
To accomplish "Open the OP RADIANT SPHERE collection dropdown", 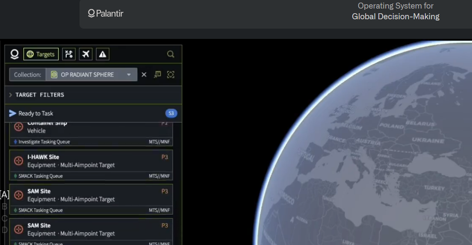I will coord(91,75).
